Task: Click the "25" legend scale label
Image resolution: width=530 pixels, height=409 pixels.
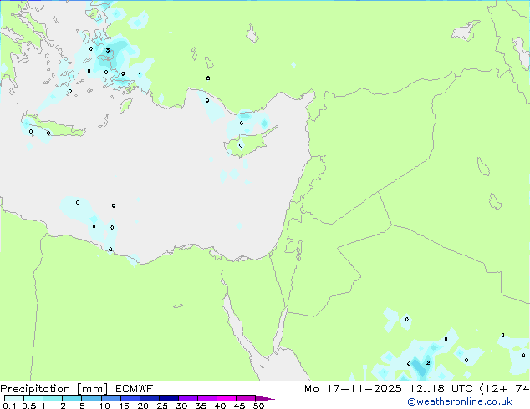Action: (162, 406)
